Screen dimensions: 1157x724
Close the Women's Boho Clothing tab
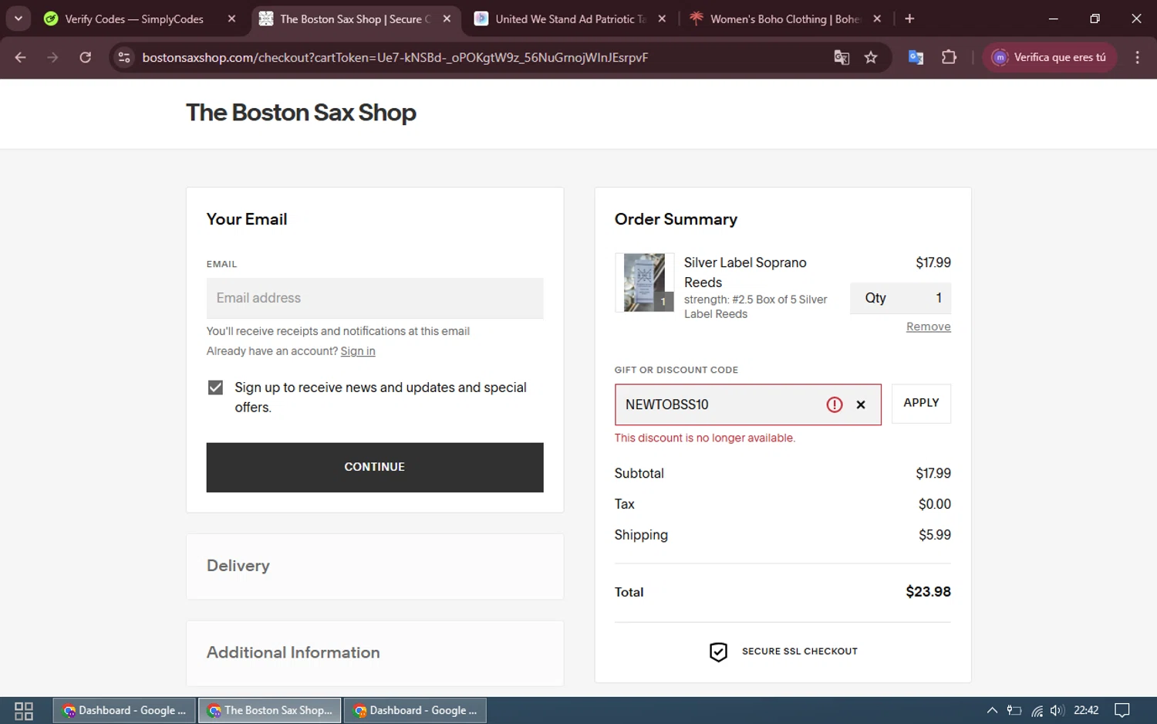[x=877, y=19]
